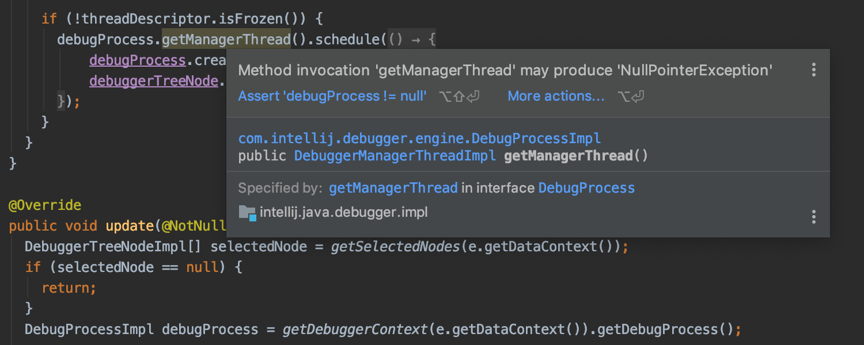Open getManagerThread in the Specified by row

point(393,187)
